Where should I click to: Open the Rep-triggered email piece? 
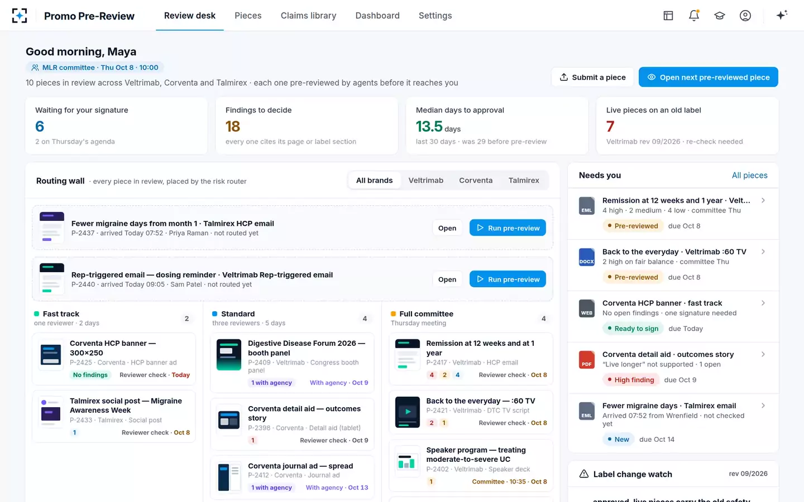[447, 279]
